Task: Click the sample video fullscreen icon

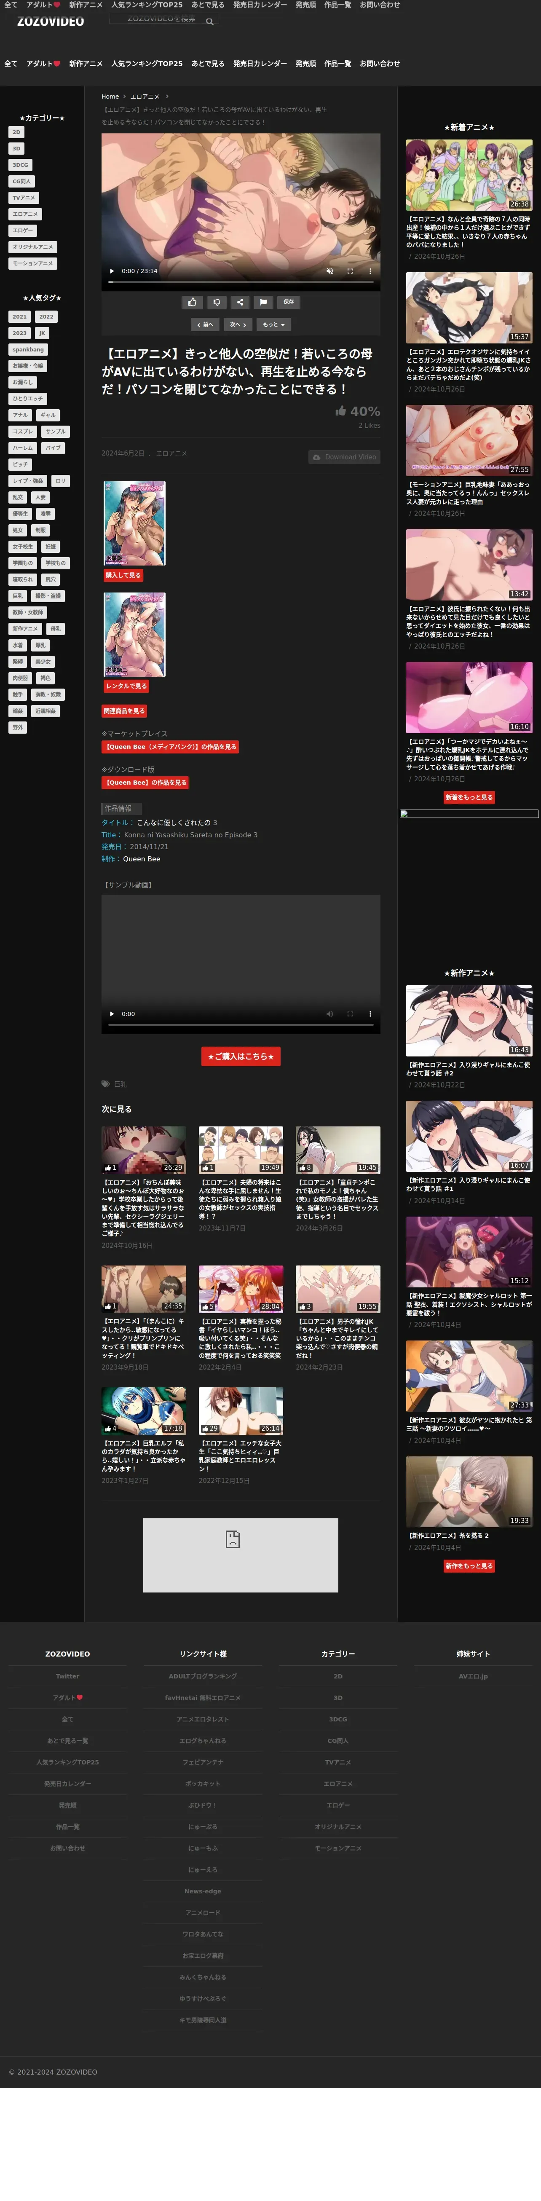Action: 350,1014
